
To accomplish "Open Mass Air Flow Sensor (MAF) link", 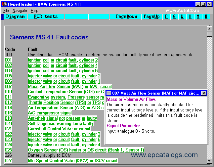I will (x=70, y=87).
